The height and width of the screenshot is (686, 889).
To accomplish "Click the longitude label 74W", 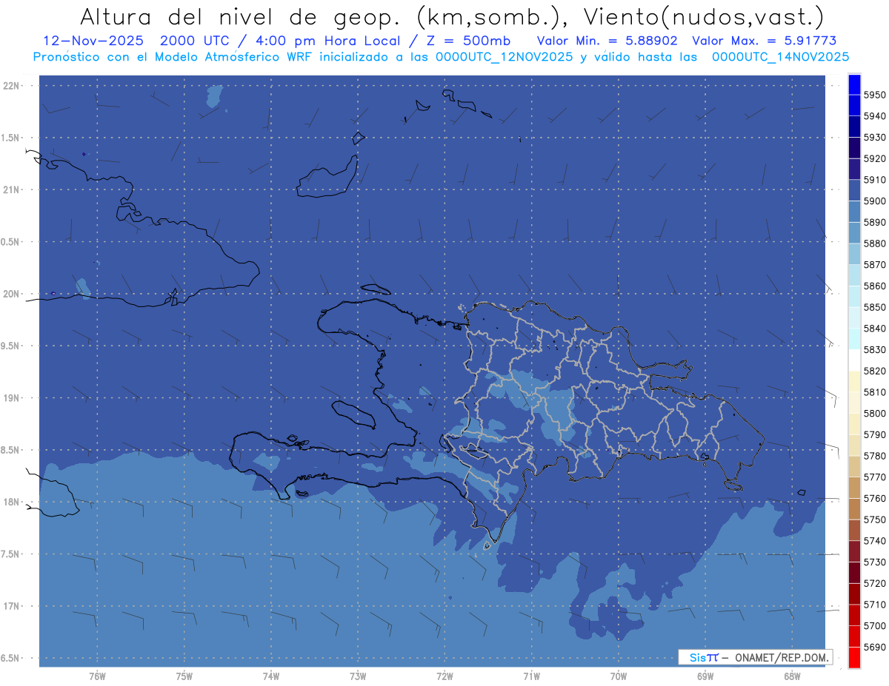I will [x=271, y=676].
